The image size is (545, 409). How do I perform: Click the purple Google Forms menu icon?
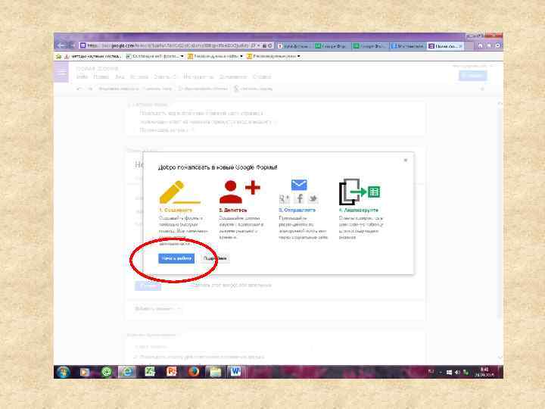point(61,73)
